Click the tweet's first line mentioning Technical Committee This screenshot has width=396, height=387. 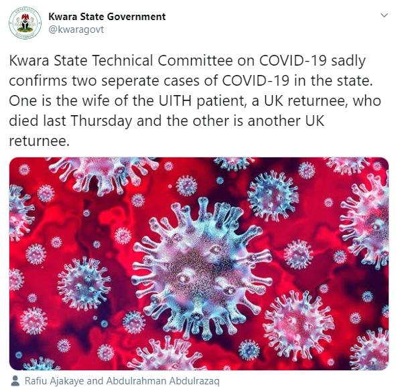click(x=188, y=61)
